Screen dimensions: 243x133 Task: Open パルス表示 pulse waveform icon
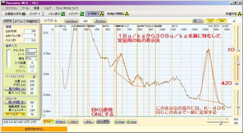pos(63,14)
